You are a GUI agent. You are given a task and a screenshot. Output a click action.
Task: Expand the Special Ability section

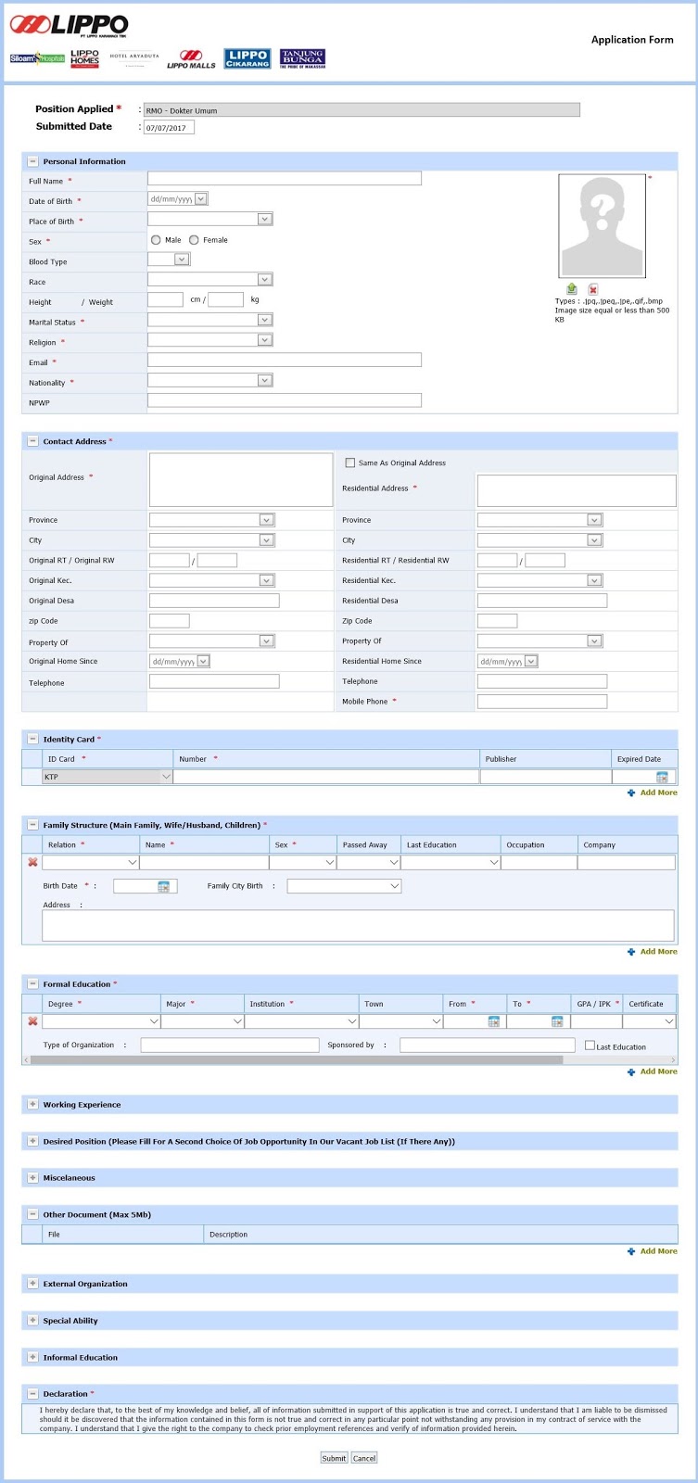point(32,1321)
